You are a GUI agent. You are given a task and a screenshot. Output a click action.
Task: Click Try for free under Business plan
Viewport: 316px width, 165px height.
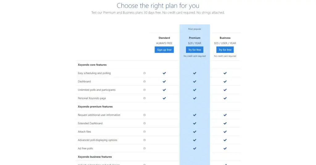pos(225,50)
